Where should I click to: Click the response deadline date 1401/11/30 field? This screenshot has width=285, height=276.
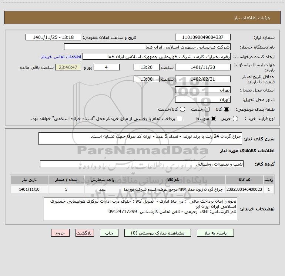[203, 67]
